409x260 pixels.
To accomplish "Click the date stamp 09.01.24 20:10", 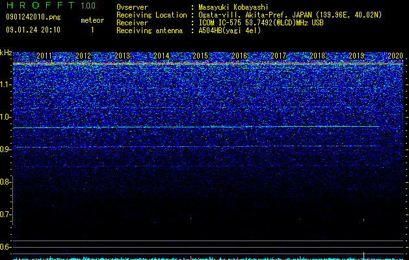I will [33, 30].
